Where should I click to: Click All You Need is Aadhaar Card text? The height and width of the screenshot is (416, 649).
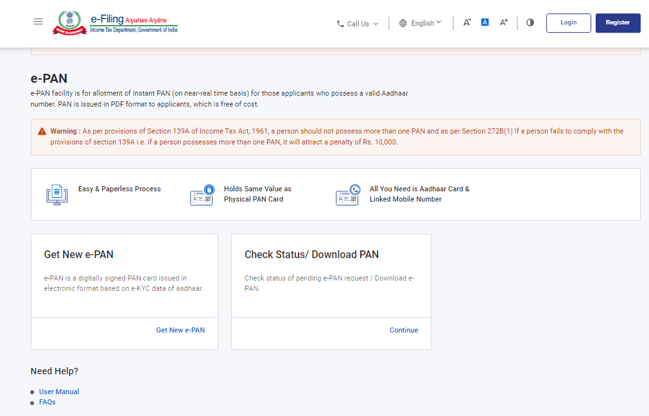419,194
